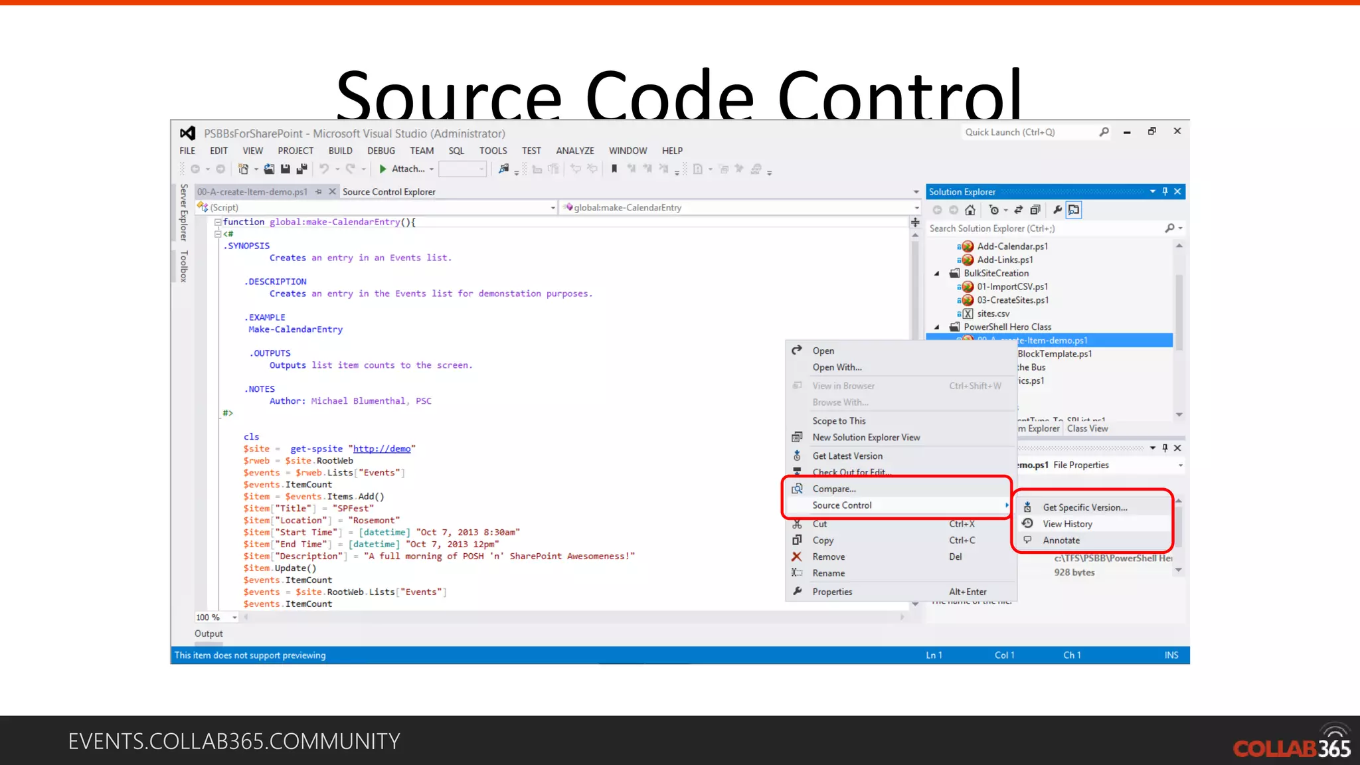This screenshot has height=765, width=1360.
Task: Click the Toggle Bookmark toolbar icon
Action: (x=614, y=169)
